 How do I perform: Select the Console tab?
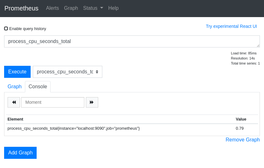pos(38,86)
